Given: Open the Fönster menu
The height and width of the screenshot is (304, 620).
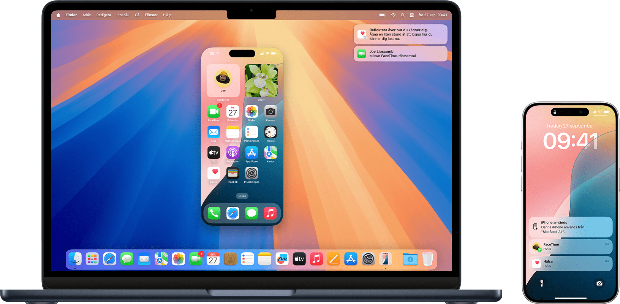Looking at the screenshot, I should pos(151,15).
